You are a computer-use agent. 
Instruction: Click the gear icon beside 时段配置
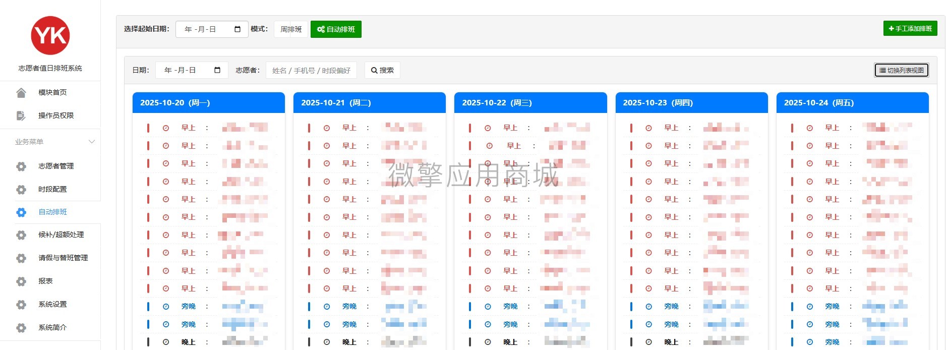(x=21, y=189)
